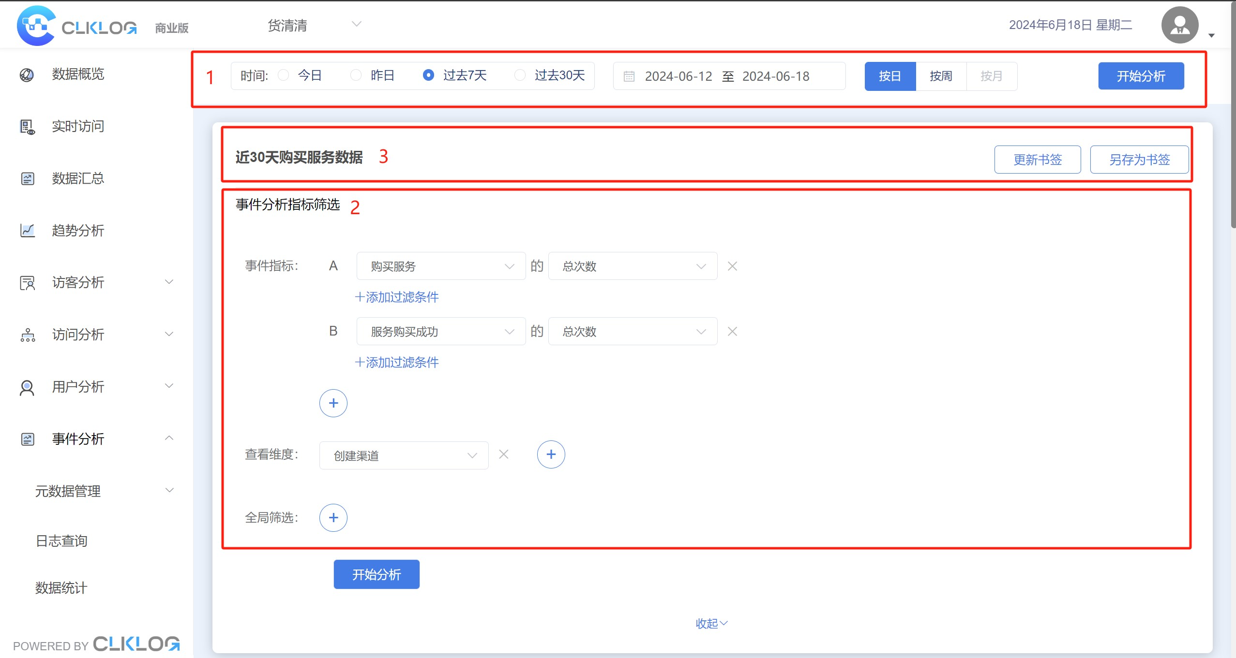Click the 用户分析 person icon
1236x658 pixels.
pyautogui.click(x=27, y=387)
